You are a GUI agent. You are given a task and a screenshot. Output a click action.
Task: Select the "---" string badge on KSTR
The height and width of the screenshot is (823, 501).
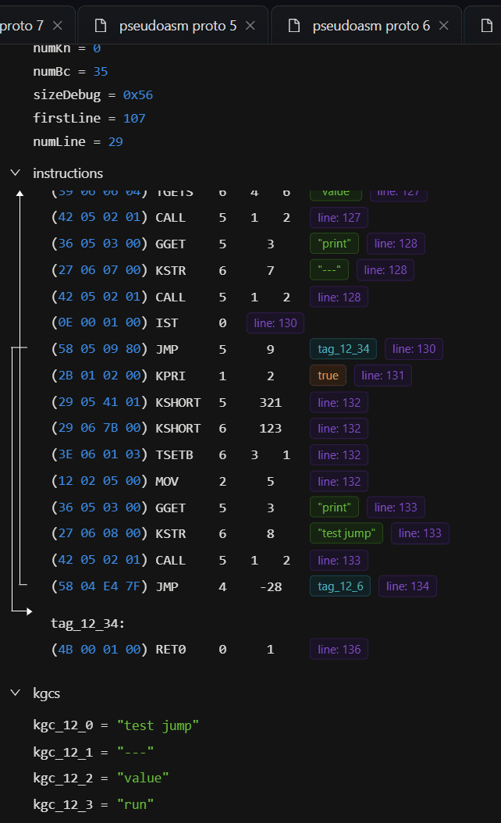(329, 270)
